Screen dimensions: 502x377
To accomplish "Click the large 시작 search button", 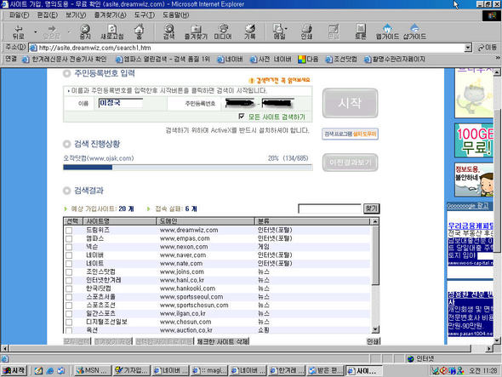I will tap(350, 103).
